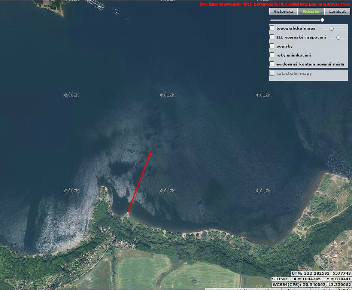Check the roky snímkování option
The height and width of the screenshot is (290, 352).
272,55
